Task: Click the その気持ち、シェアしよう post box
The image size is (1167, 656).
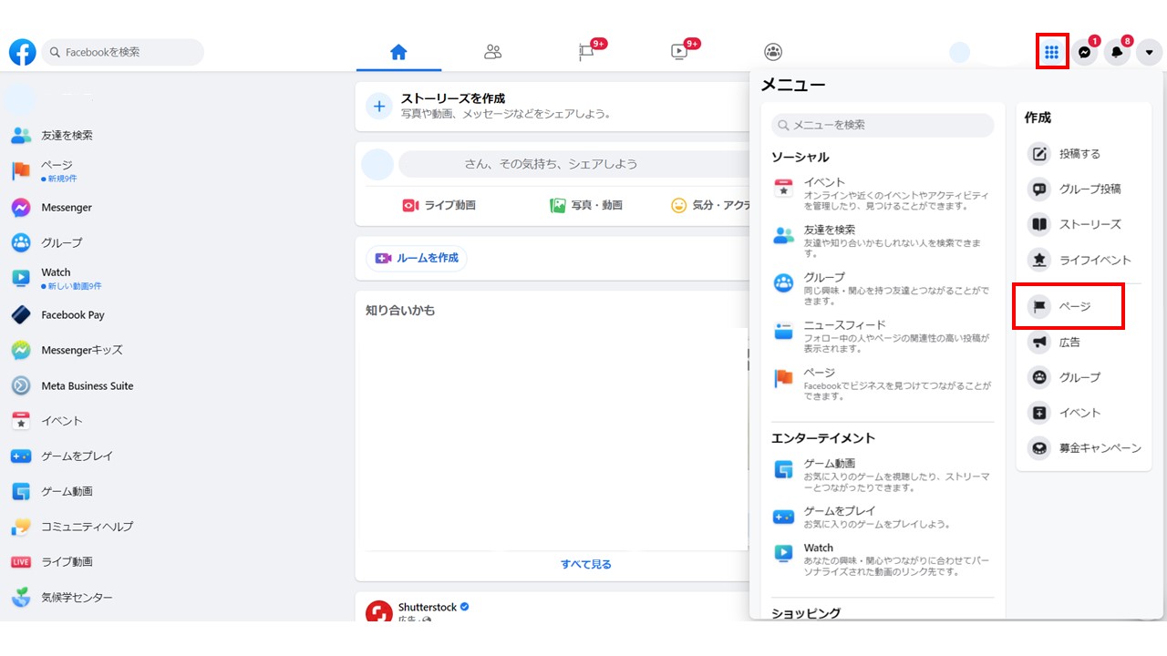Action: (573, 164)
